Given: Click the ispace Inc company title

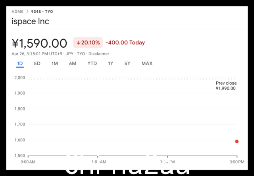Looking at the screenshot, I should click(30, 21).
